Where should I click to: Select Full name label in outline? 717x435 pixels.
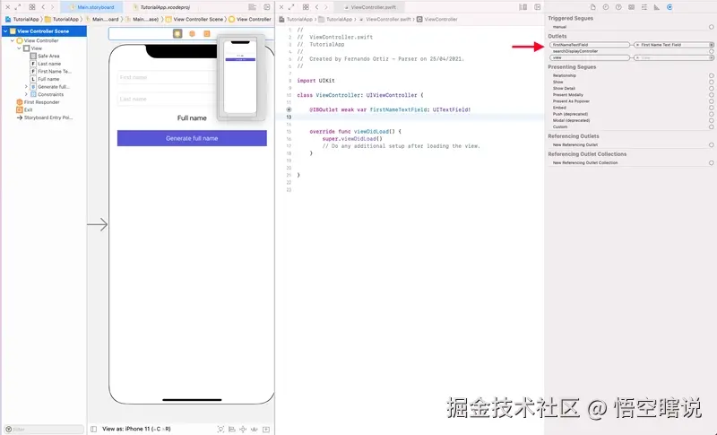coord(45,79)
